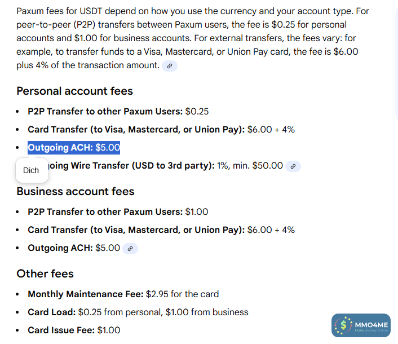398x344 pixels.
Task: Click the business Outgoing ACH: $5.00 text
Action: [x=74, y=248]
